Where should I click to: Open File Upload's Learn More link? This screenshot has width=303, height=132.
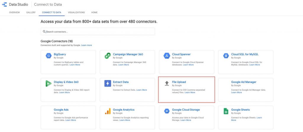[190, 92]
